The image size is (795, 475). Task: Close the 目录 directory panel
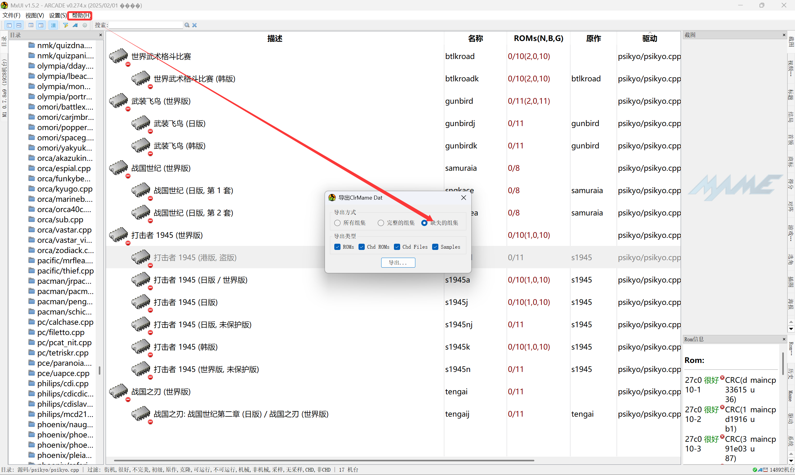point(101,35)
